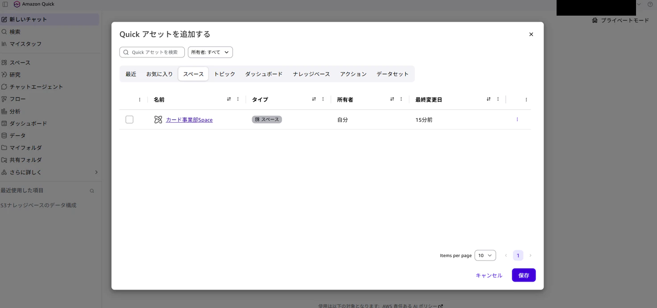
Task: Switch to the 最近 tab
Action: pos(131,74)
